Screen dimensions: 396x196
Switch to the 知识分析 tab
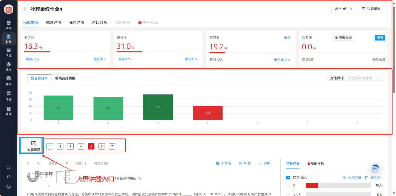point(315,163)
